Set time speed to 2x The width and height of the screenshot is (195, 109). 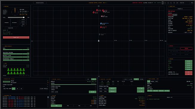[168, 3]
